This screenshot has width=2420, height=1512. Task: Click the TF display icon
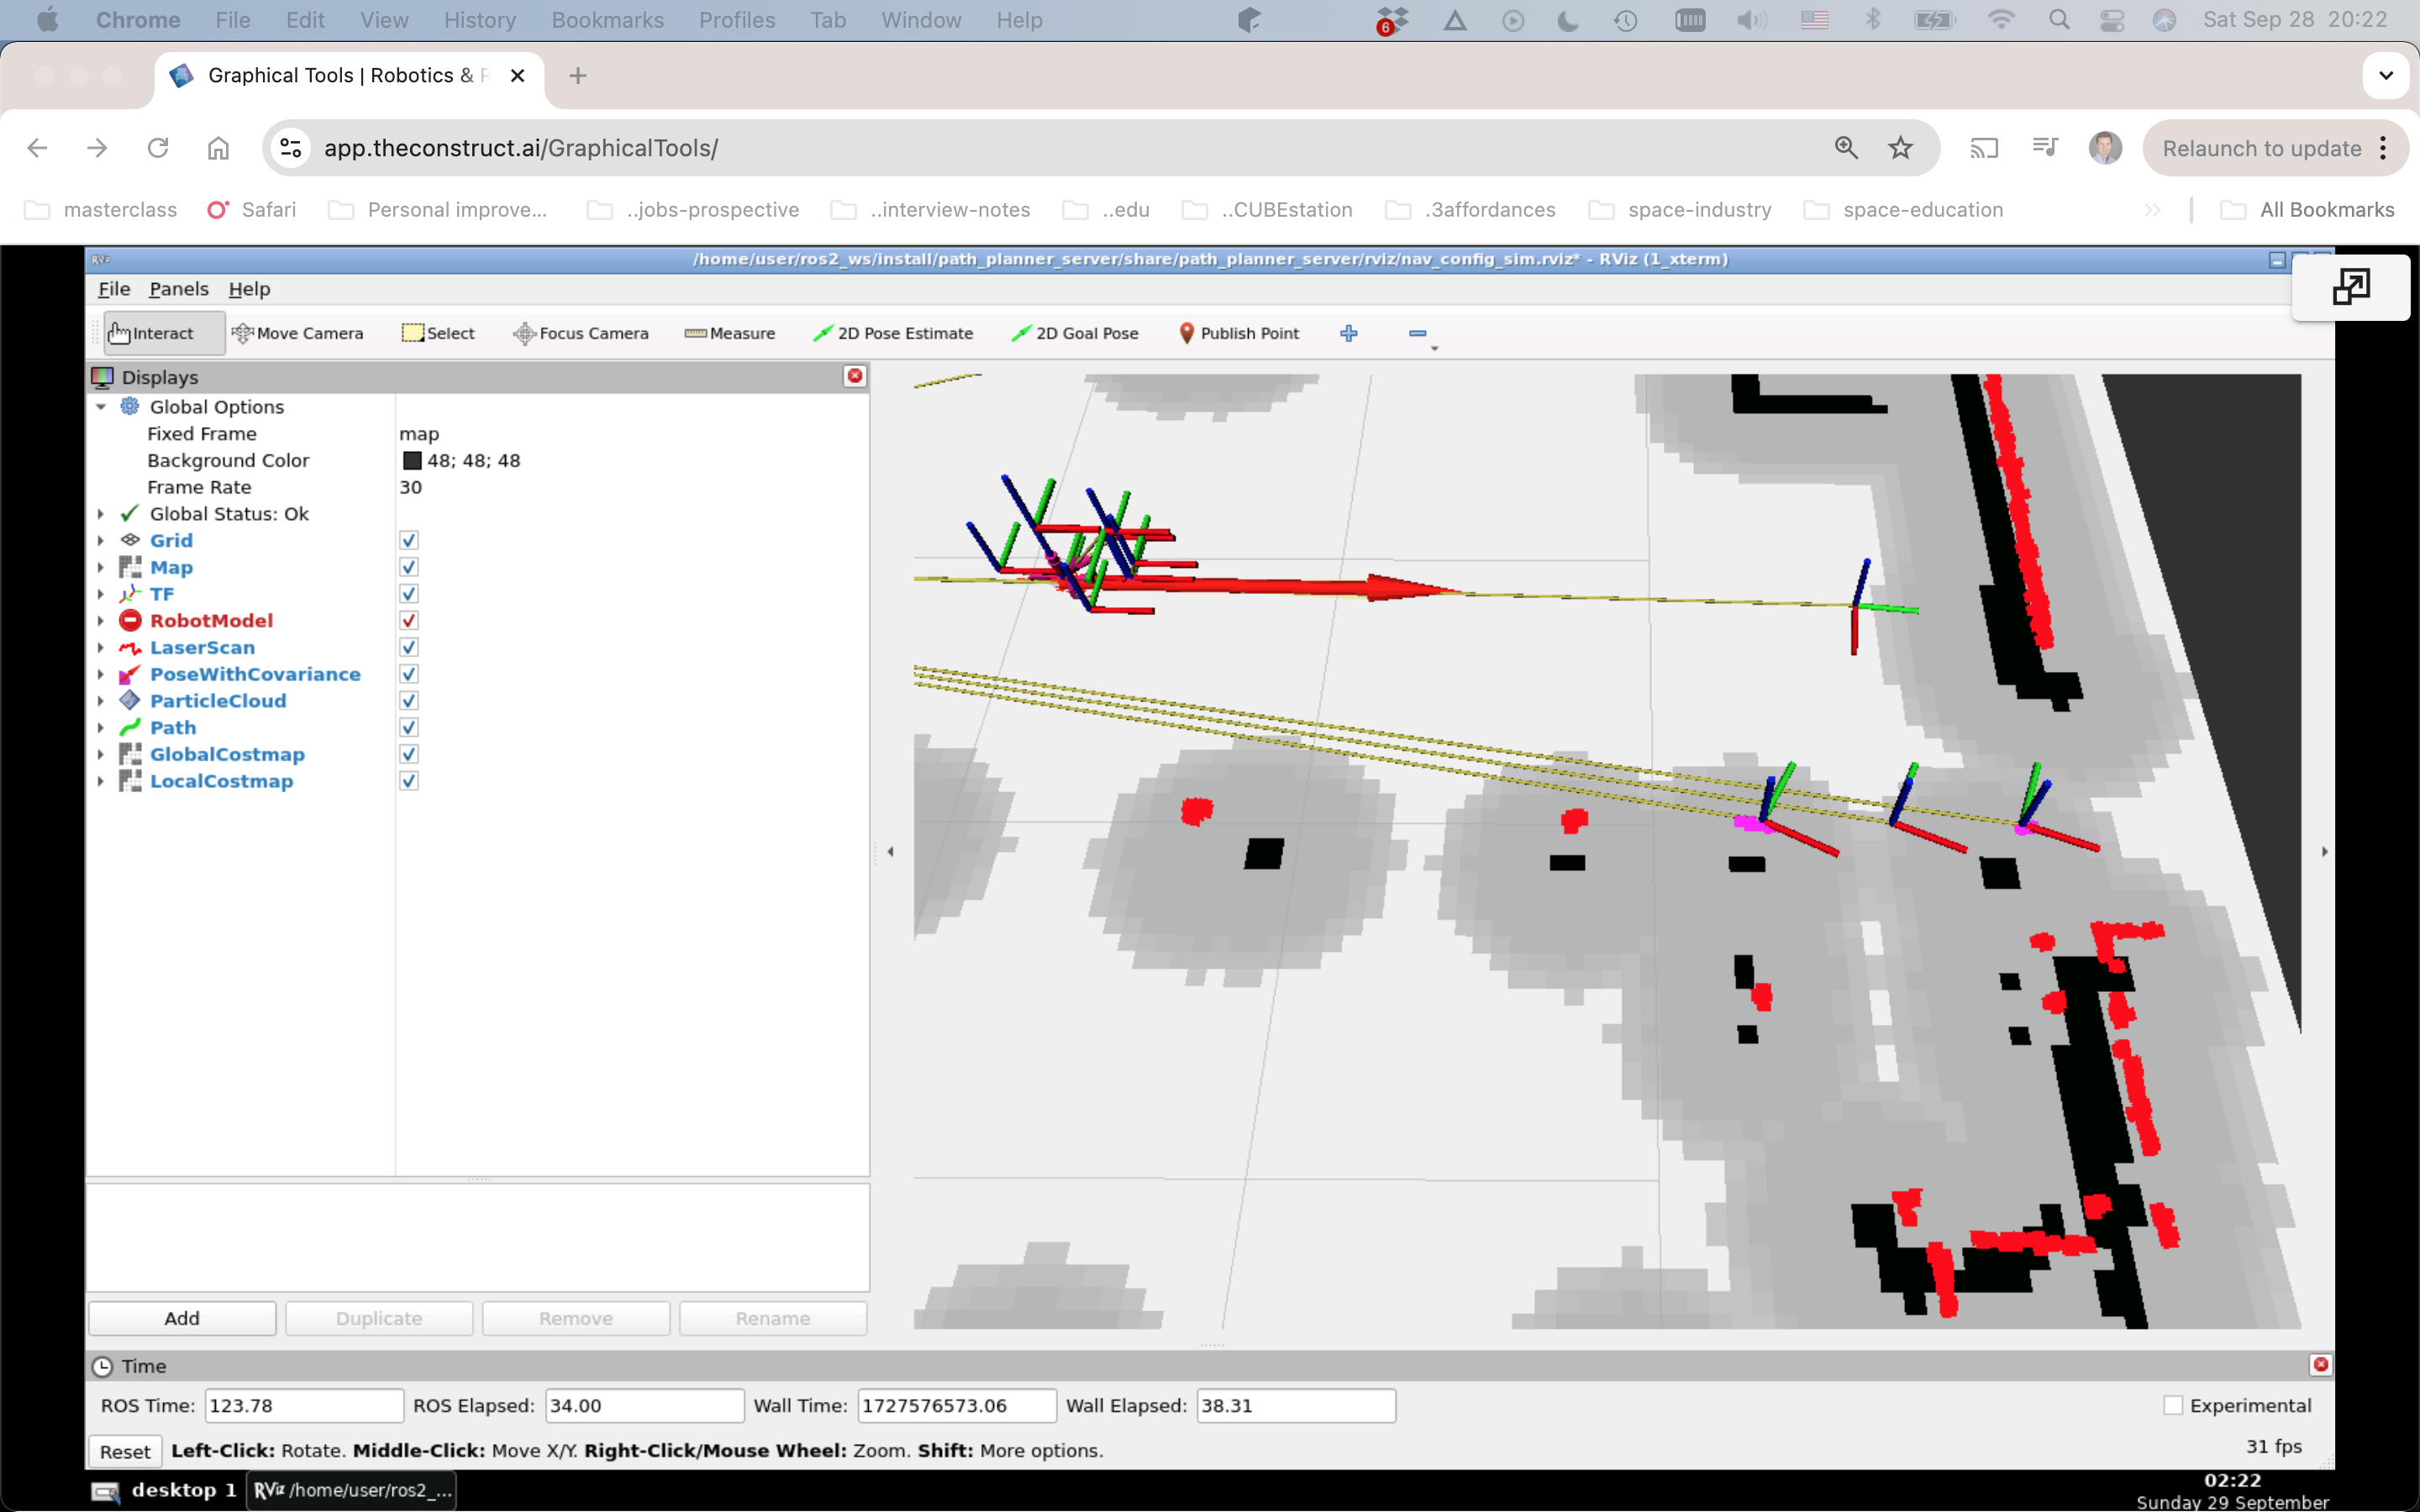[130, 594]
